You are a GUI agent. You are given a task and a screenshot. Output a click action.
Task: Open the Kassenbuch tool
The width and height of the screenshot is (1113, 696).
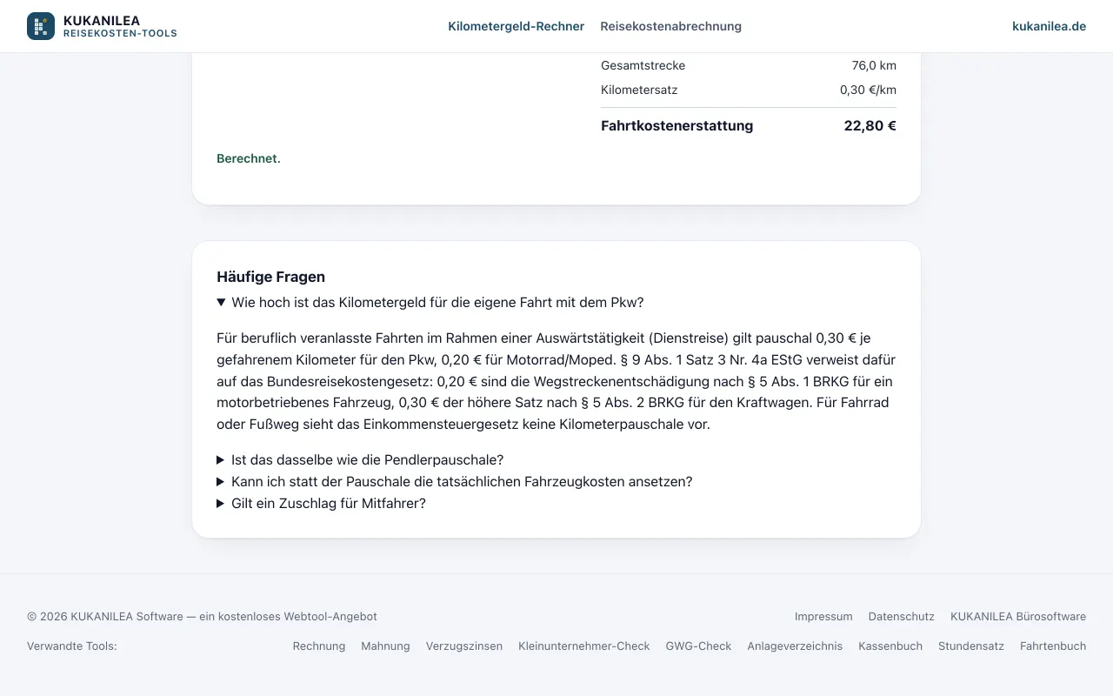pyautogui.click(x=890, y=646)
